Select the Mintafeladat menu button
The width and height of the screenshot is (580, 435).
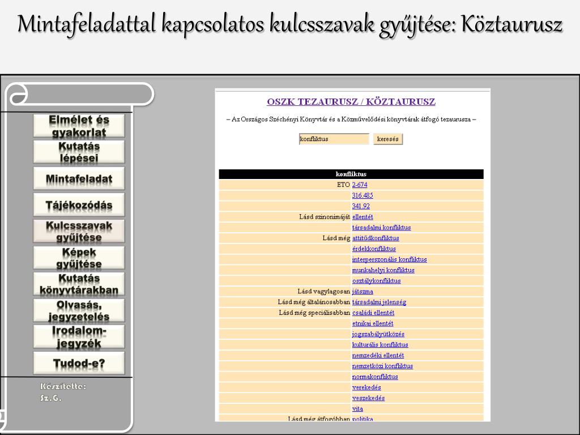coord(79,178)
